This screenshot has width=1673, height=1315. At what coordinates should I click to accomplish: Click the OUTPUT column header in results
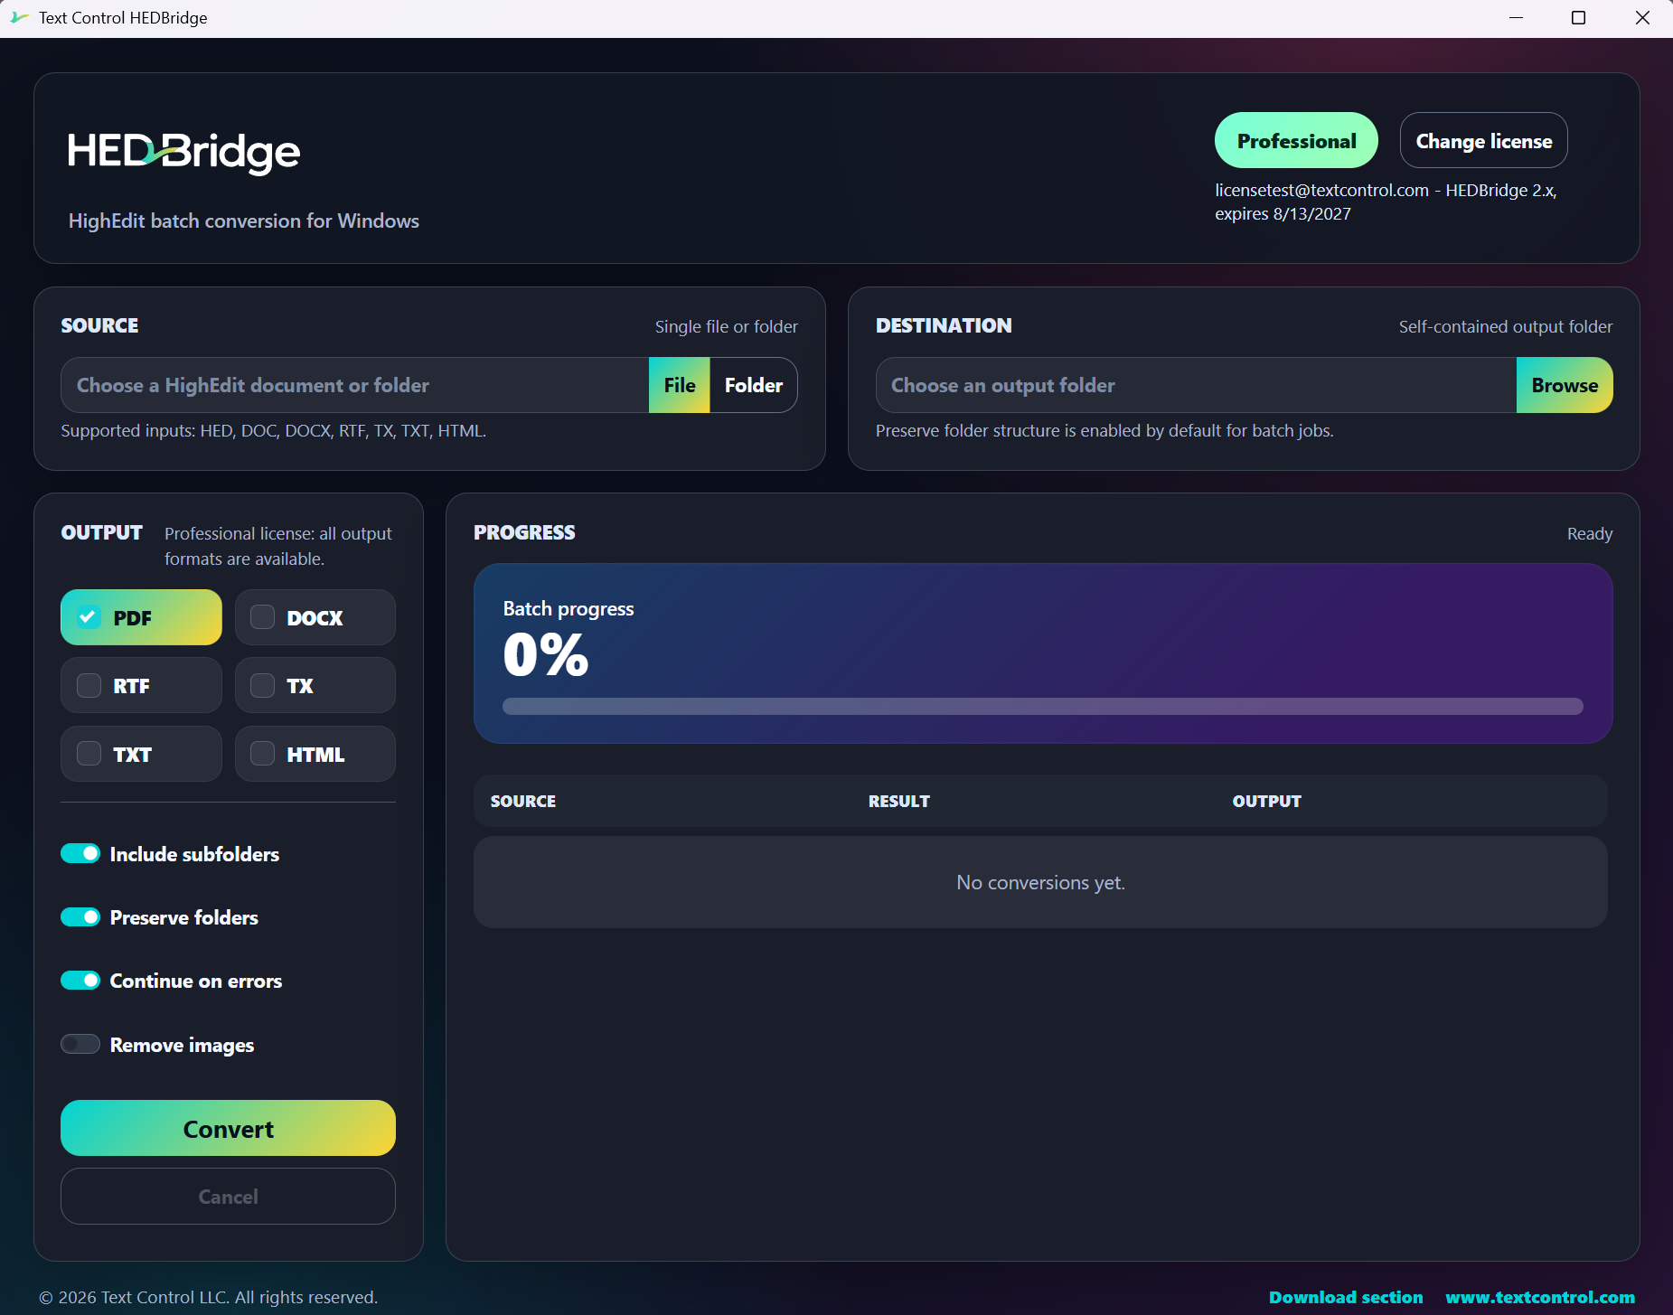pyautogui.click(x=1267, y=802)
